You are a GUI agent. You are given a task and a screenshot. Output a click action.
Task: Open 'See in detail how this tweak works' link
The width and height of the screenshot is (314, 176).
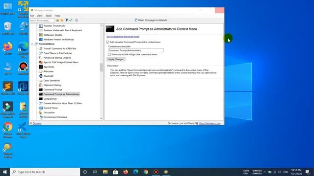tap(123, 37)
